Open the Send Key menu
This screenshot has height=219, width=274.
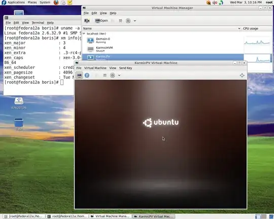[125, 68]
